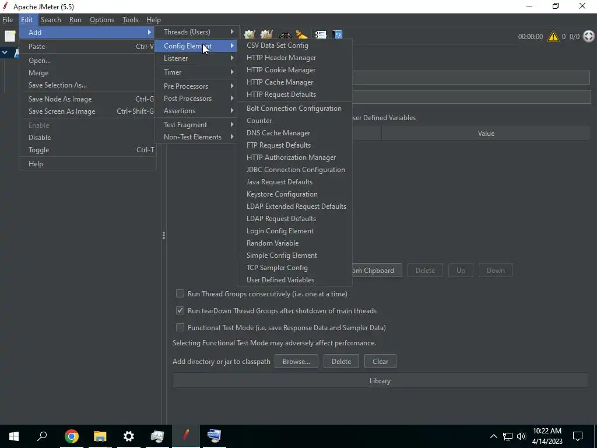The height and width of the screenshot is (448, 597).
Task: Click Paste in the Edit menu
Action: 87,47
